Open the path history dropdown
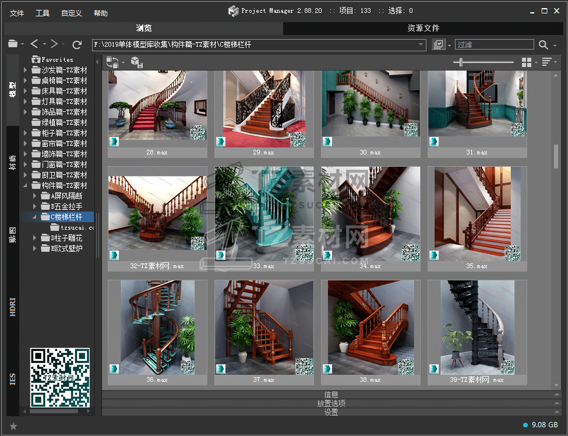Image resolution: width=568 pixels, height=436 pixels. pos(421,44)
